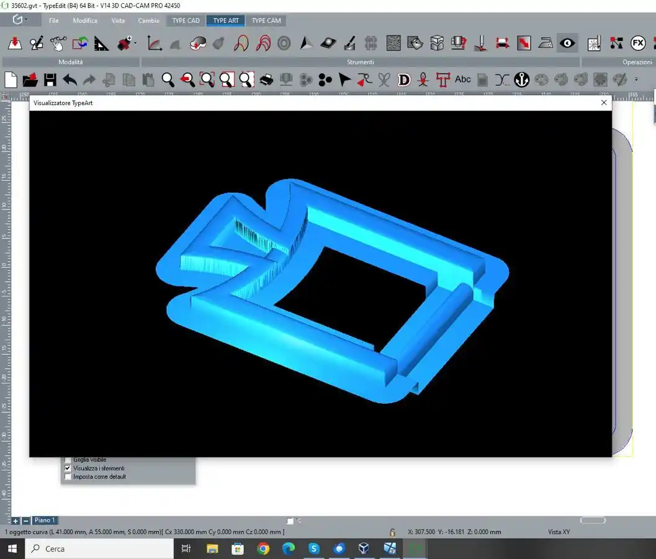Click the anchor icon in toolbar
This screenshot has width=656, height=559.
click(x=522, y=80)
